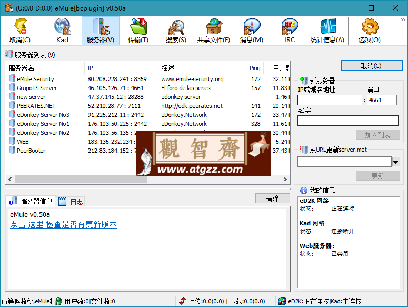Click the http://edk.peerates.net description cell
This screenshot has height=307, width=408.
tap(192, 106)
